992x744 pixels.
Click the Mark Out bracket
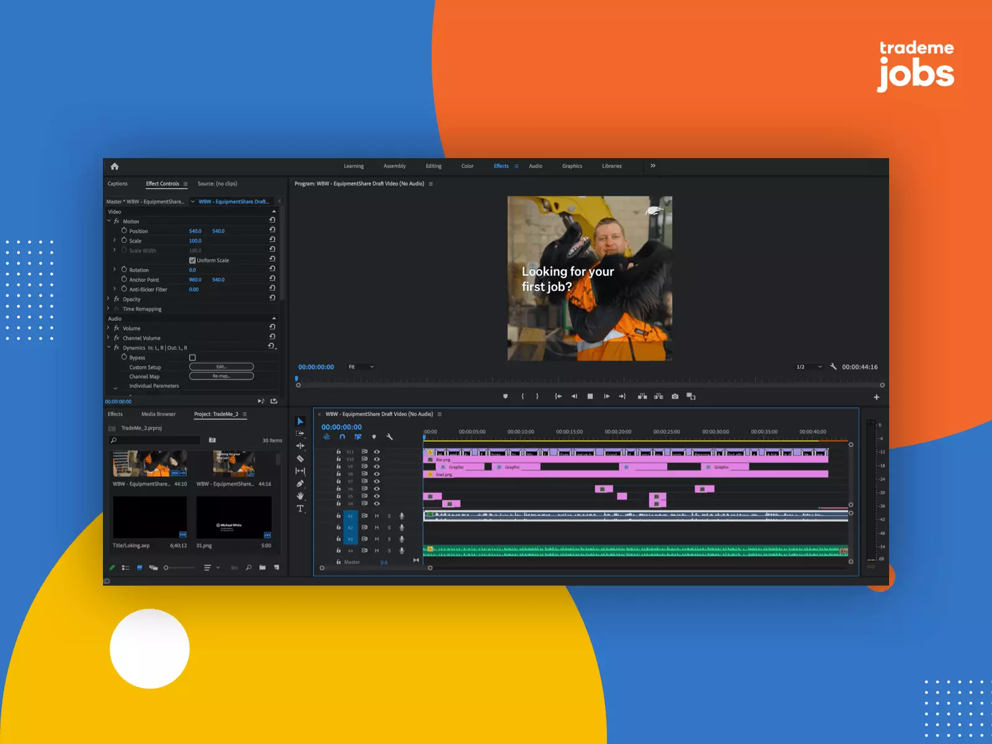click(538, 396)
